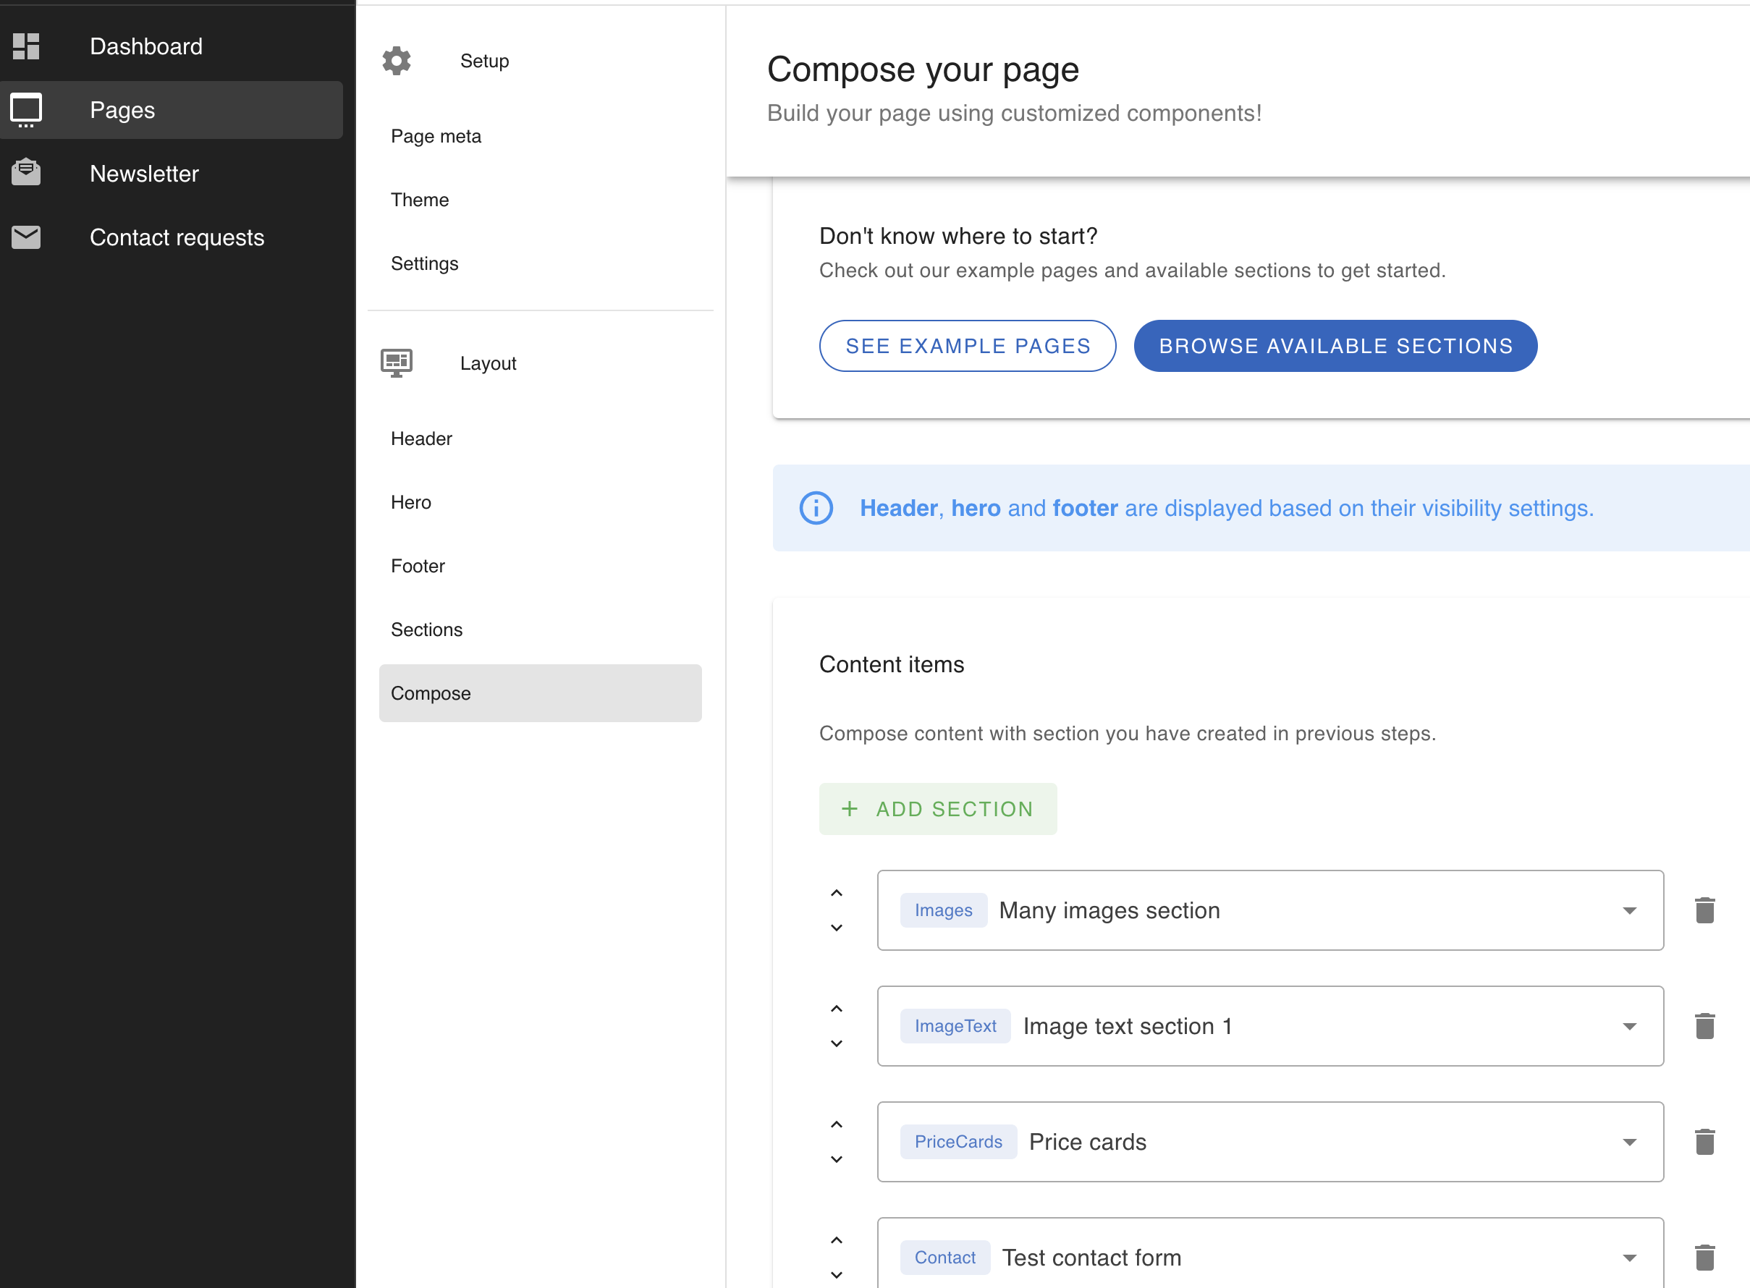Image resolution: width=1750 pixels, height=1288 pixels.
Task: Click the Layout monitor icon
Action: (395, 363)
